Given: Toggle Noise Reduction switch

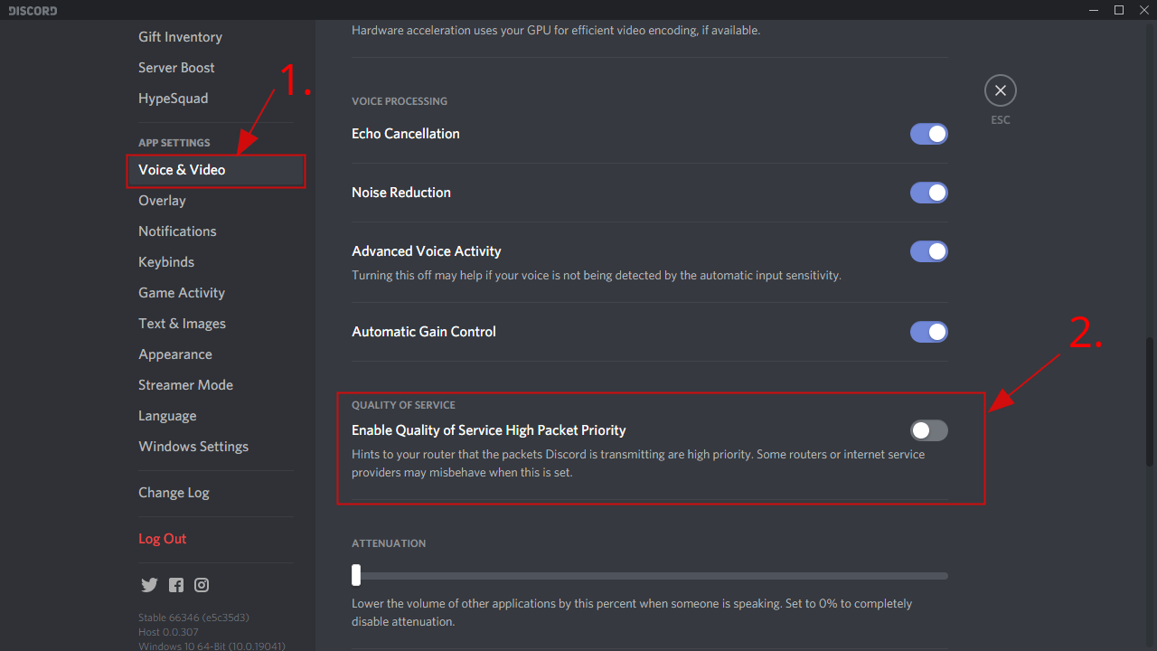Looking at the screenshot, I should [x=928, y=193].
